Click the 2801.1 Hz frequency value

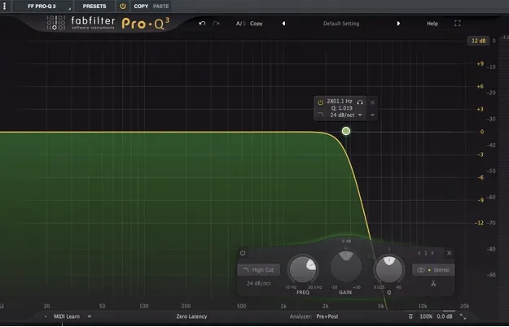(x=340, y=101)
